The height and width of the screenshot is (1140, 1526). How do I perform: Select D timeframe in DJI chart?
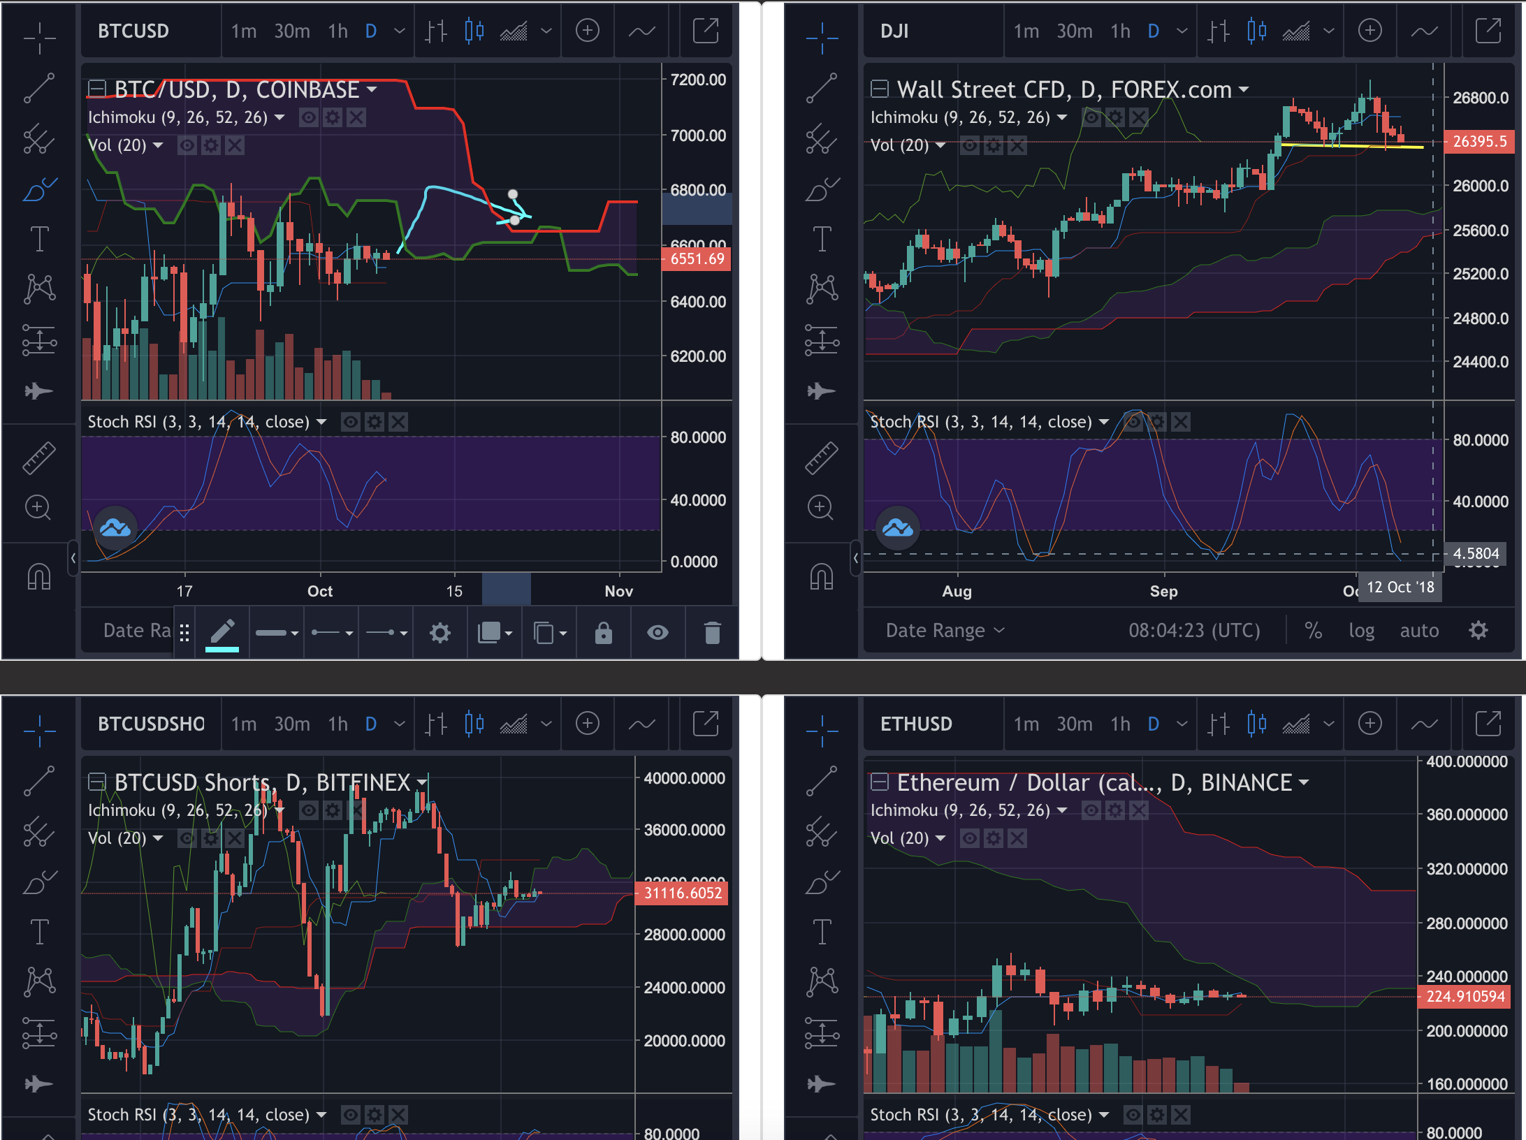[1154, 31]
